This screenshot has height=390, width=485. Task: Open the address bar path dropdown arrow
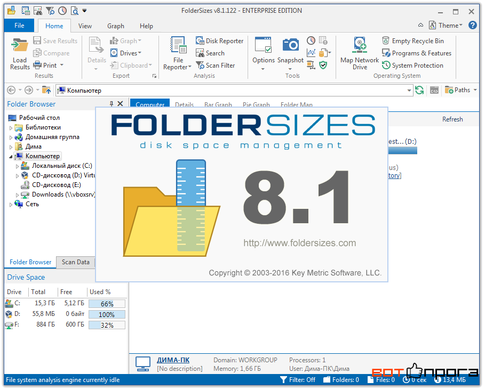pyautogui.click(x=409, y=91)
